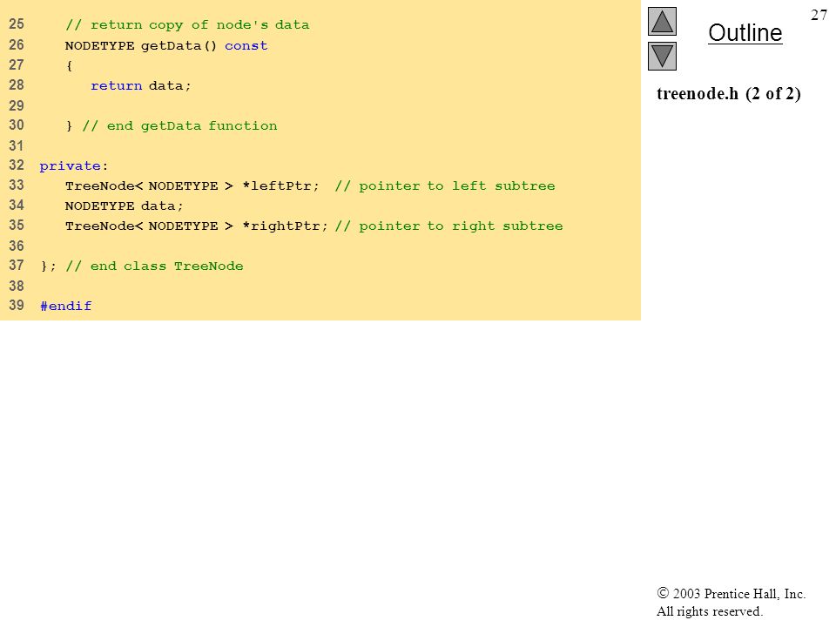Image resolution: width=836 pixels, height=627 pixels.
Task: Click comment 'pointer to right subtree'
Action: pos(449,226)
